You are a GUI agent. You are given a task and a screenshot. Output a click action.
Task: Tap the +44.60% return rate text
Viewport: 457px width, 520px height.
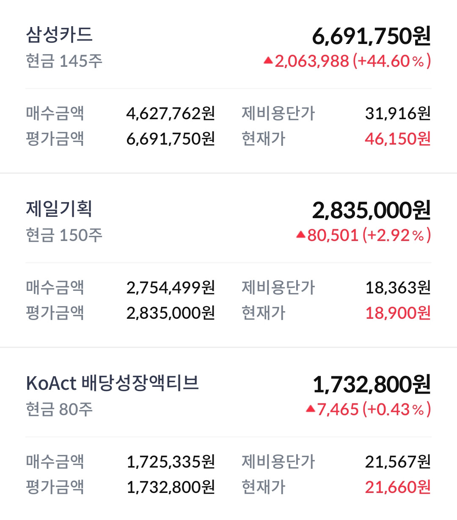[x=392, y=61]
